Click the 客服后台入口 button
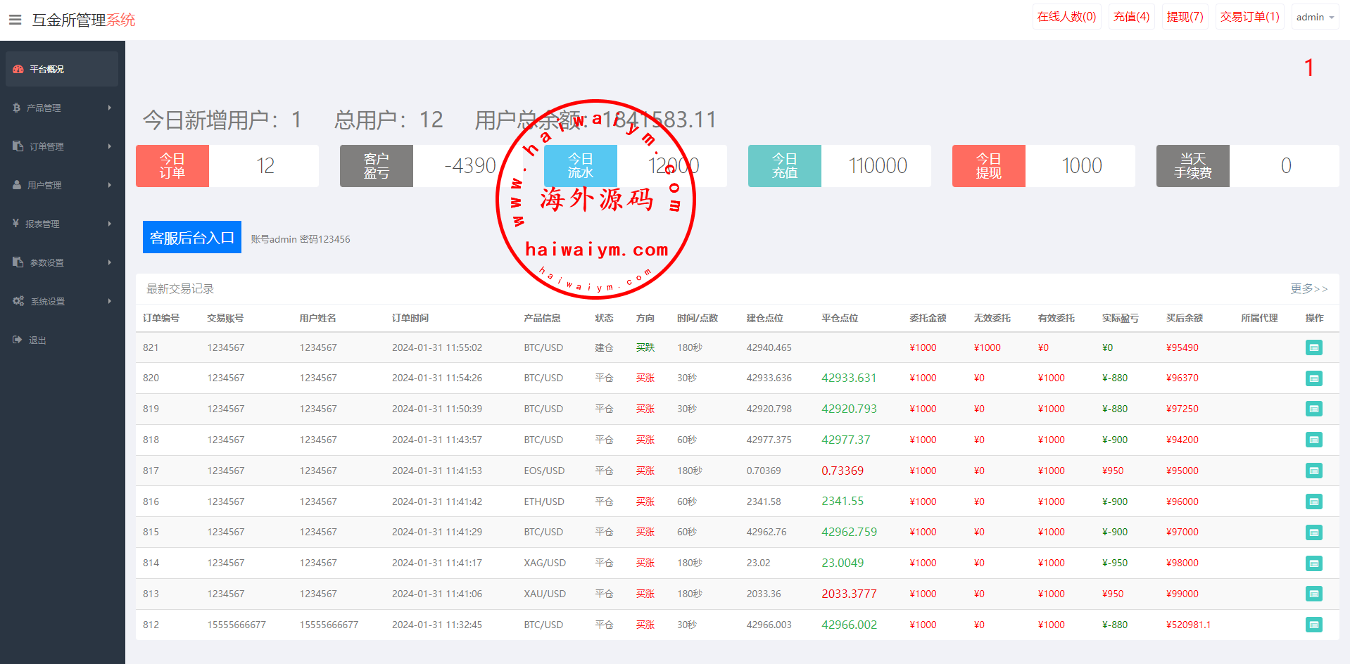Screen dimensions: 1350x664 coord(191,238)
